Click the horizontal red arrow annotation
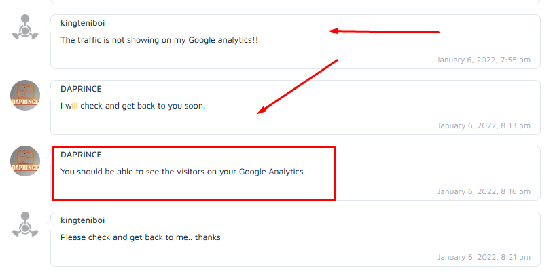 [385, 31]
